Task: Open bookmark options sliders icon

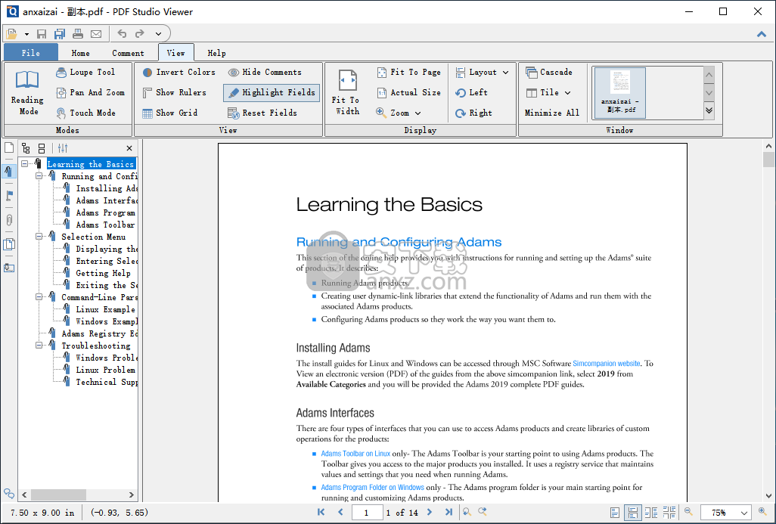Action: tap(63, 148)
